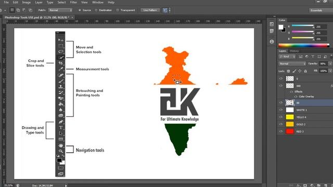Viewport: 333px width, 187px height.
Task: Expand the pattern picker arrow
Action: (x=170, y=10)
